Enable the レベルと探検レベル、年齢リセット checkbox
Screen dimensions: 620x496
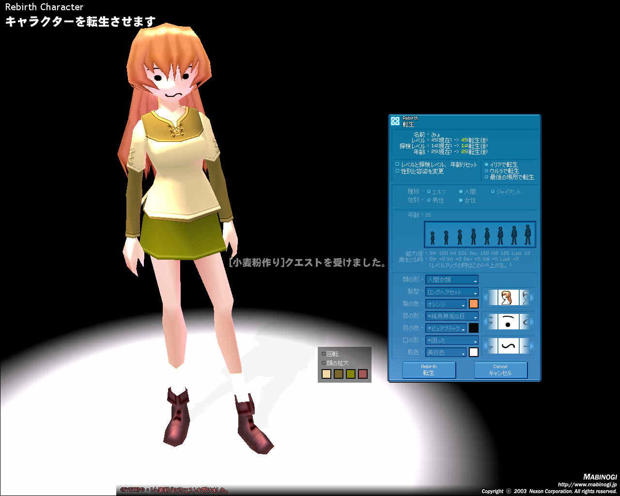398,165
